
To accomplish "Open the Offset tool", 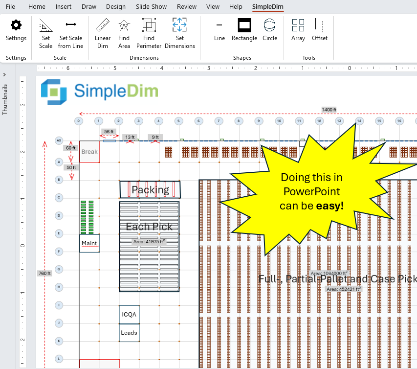I will click(x=319, y=30).
